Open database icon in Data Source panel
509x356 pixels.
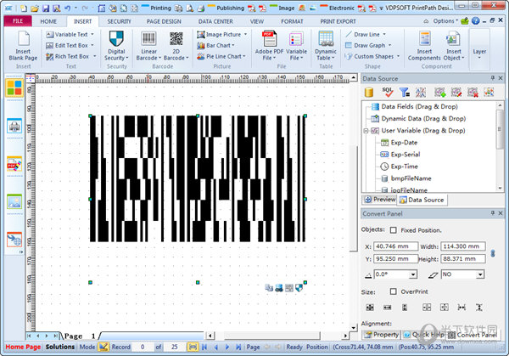(369, 93)
